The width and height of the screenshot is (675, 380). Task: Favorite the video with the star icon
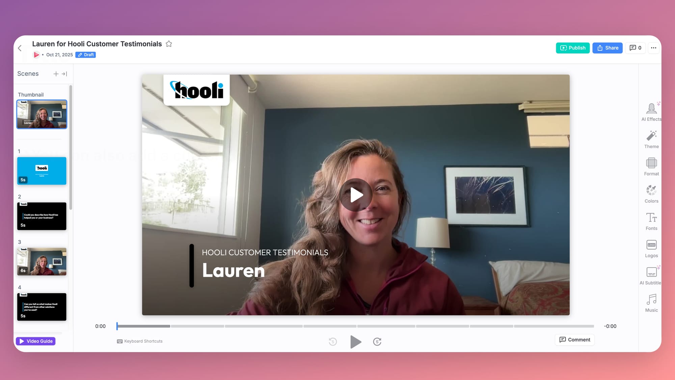(x=169, y=44)
